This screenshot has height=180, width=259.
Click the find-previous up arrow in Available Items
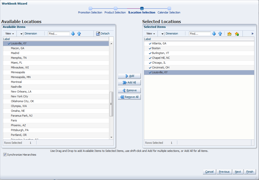(x=79, y=34)
